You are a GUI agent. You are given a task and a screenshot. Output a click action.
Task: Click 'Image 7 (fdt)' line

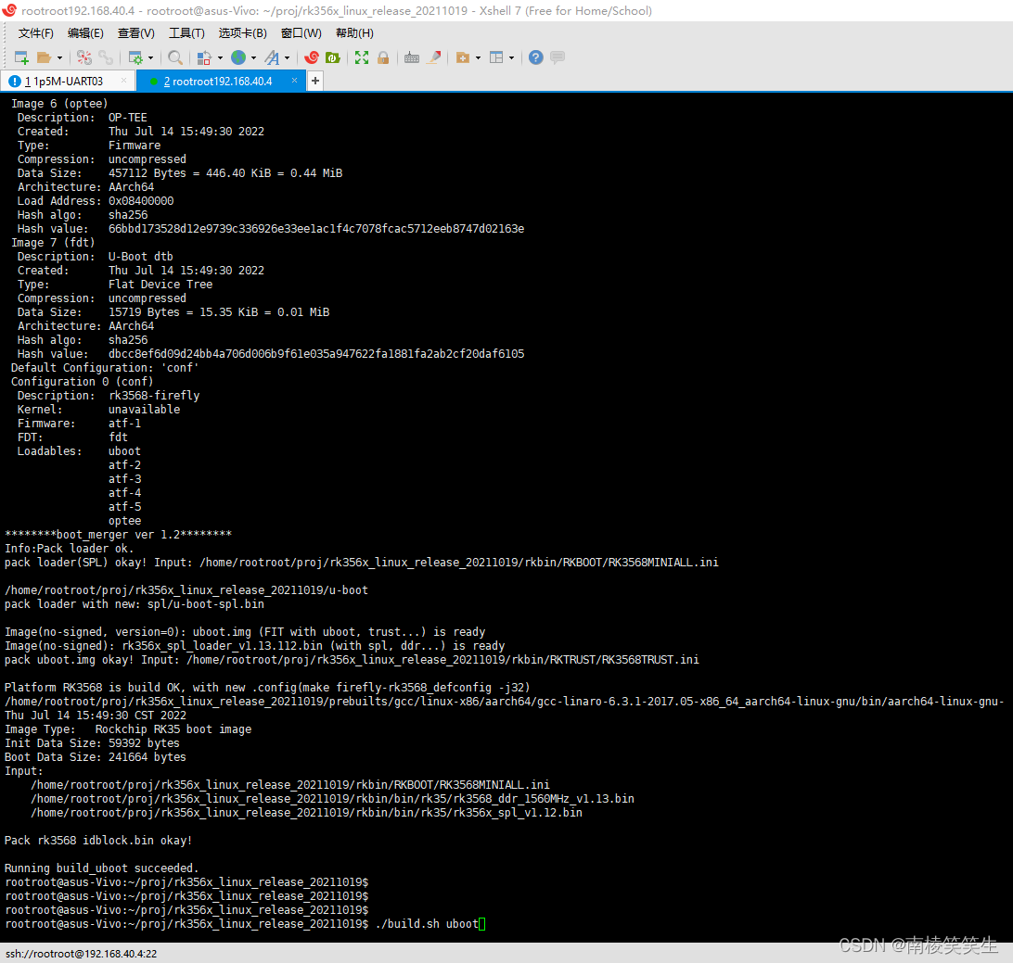point(53,242)
